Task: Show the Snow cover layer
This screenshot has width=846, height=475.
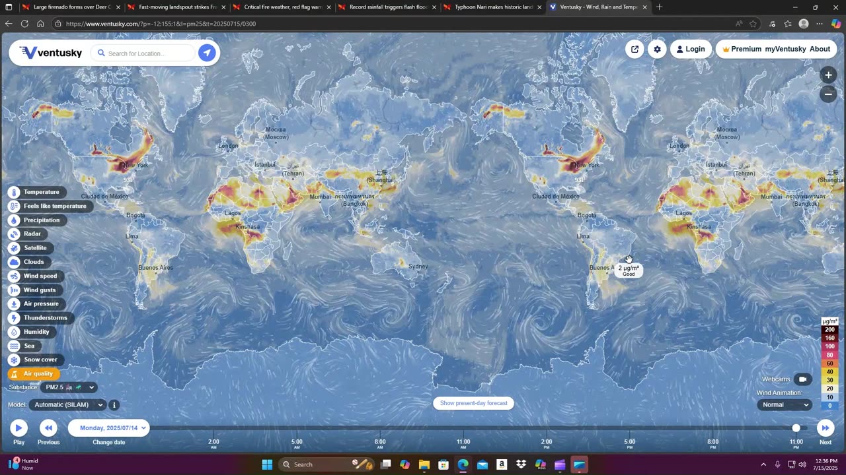Action: 34,360
